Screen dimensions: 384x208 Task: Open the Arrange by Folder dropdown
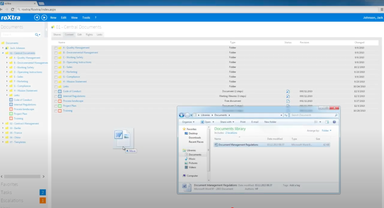click(x=327, y=130)
